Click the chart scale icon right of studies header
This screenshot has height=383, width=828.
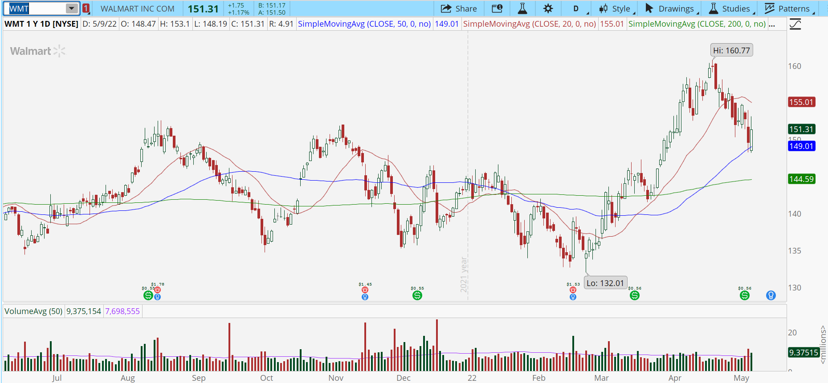(x=795, y=24)
